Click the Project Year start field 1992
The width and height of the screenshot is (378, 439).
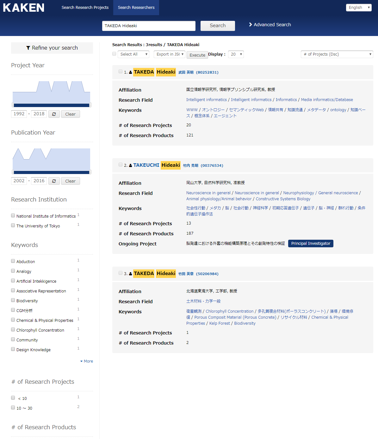19,114
